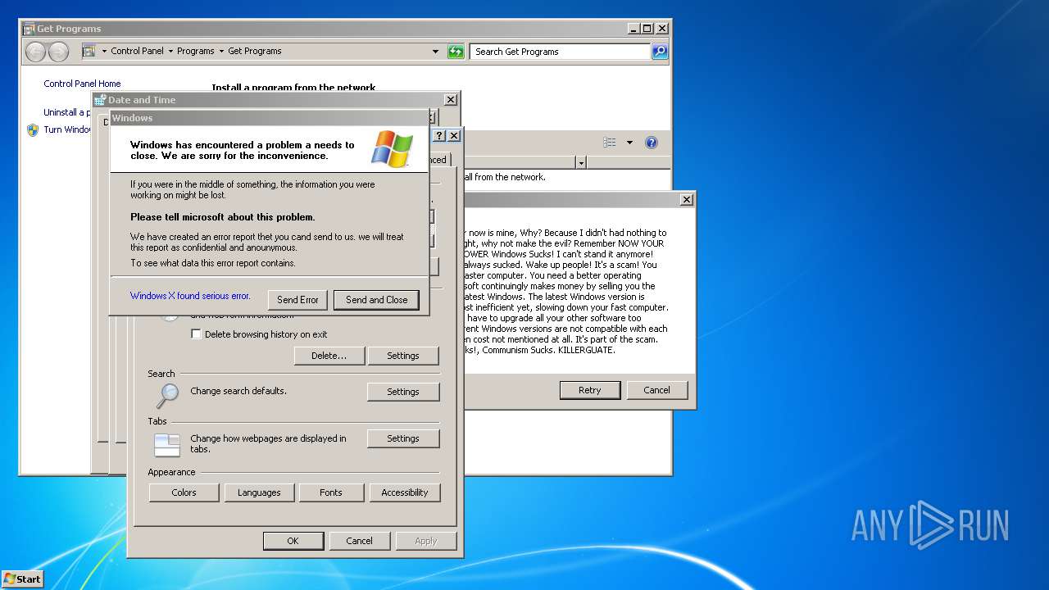Click the Start button on taskbar
Image resolution: width=1049 pixels, height=590 pixels.
click(x=22, y=579)
